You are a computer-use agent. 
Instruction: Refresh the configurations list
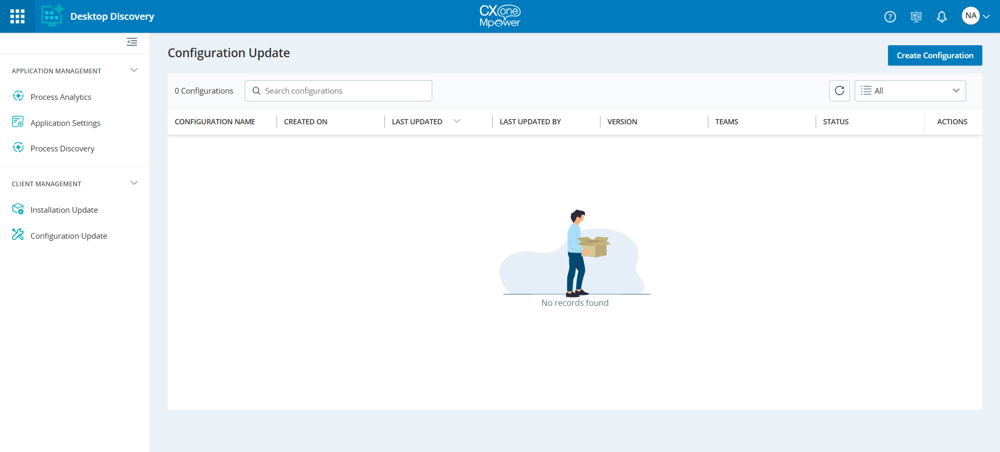coord(839,91)
